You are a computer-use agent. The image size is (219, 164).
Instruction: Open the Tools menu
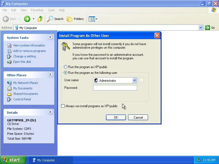(x=51, y=10)
